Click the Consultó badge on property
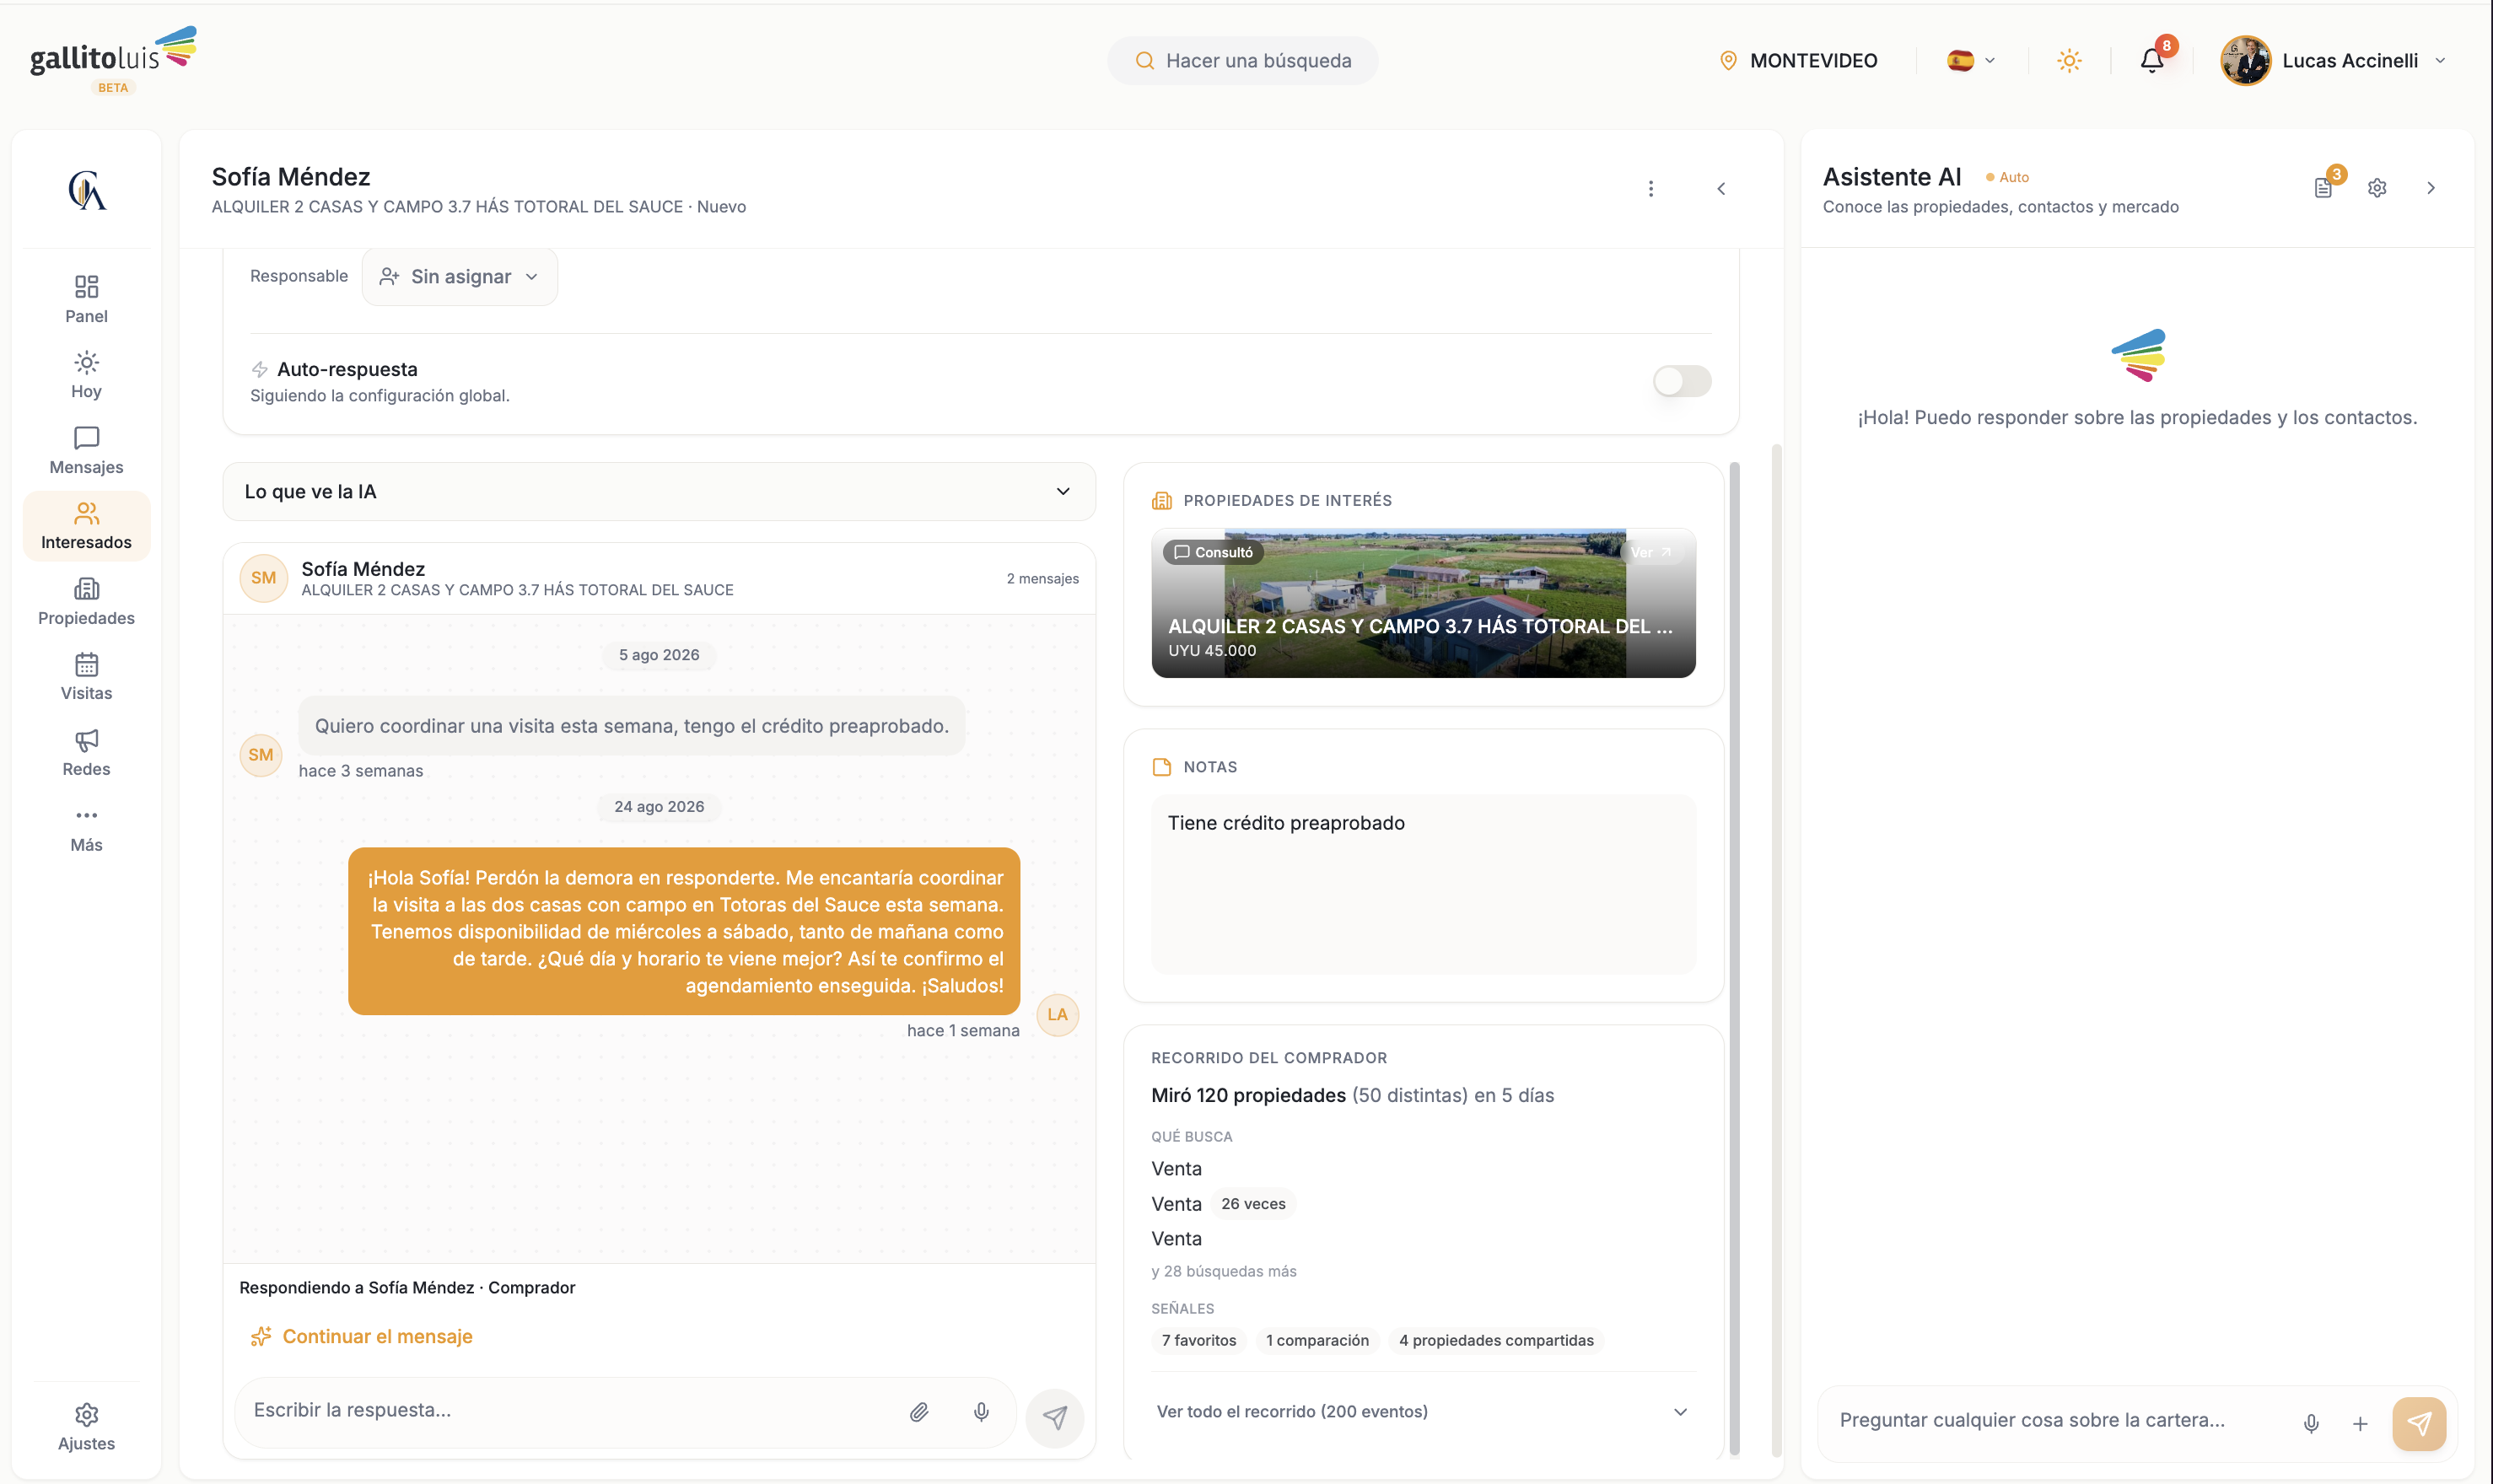2493x1484 pixels. 1213,552
